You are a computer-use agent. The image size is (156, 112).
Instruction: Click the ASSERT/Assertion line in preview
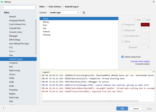coord(82,92)
